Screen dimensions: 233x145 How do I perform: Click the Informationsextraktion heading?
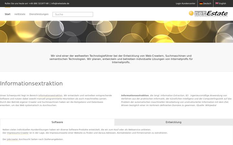pyautogui.click(x=31, y=83)
